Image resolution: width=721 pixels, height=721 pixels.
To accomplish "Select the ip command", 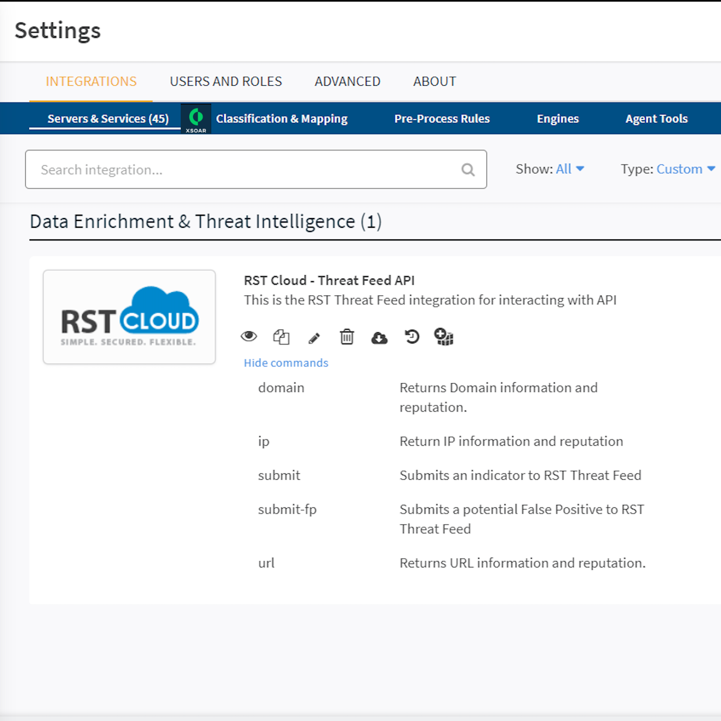I will click(x=263, y=441).
